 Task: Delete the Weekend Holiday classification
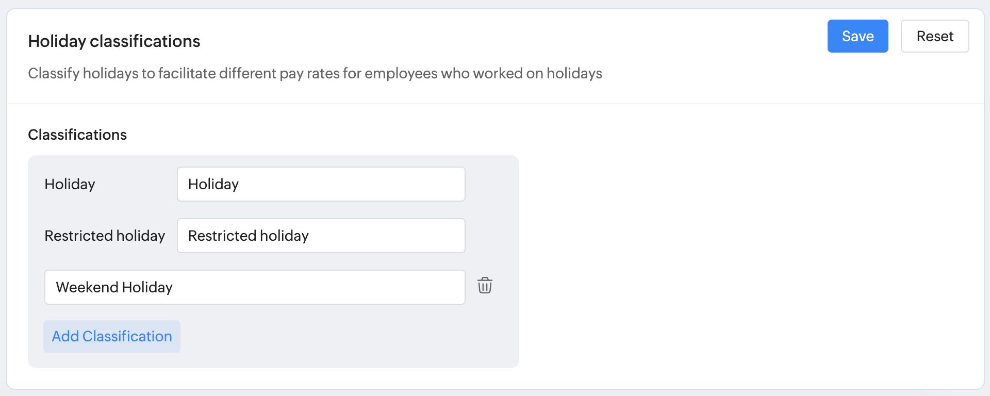(x=485, y=286)
